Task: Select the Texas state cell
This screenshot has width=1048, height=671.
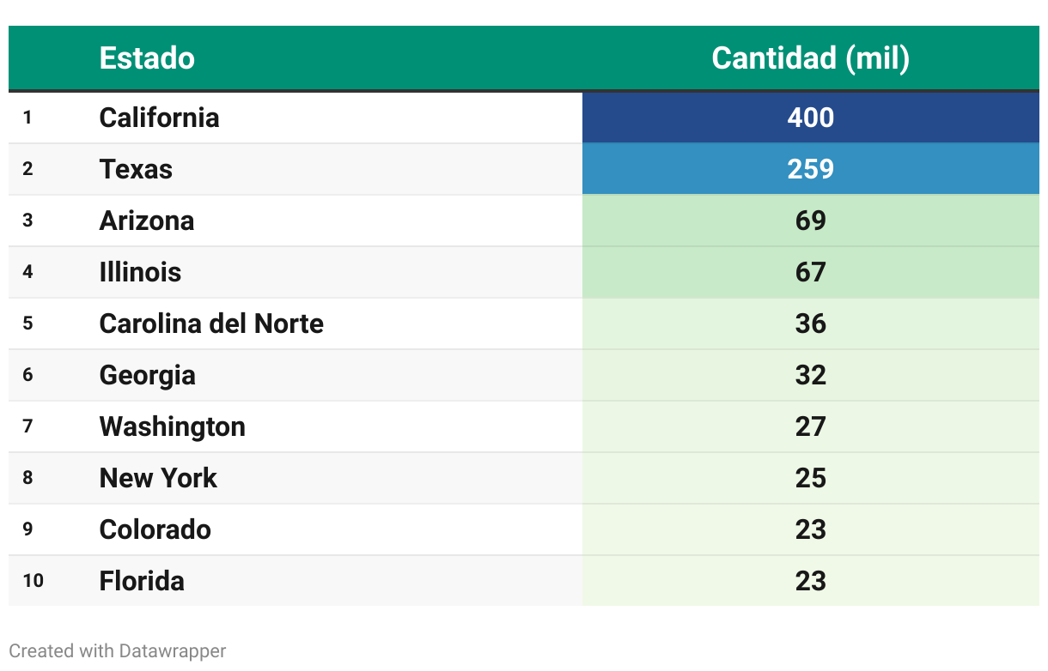Action: click(136, 169)
